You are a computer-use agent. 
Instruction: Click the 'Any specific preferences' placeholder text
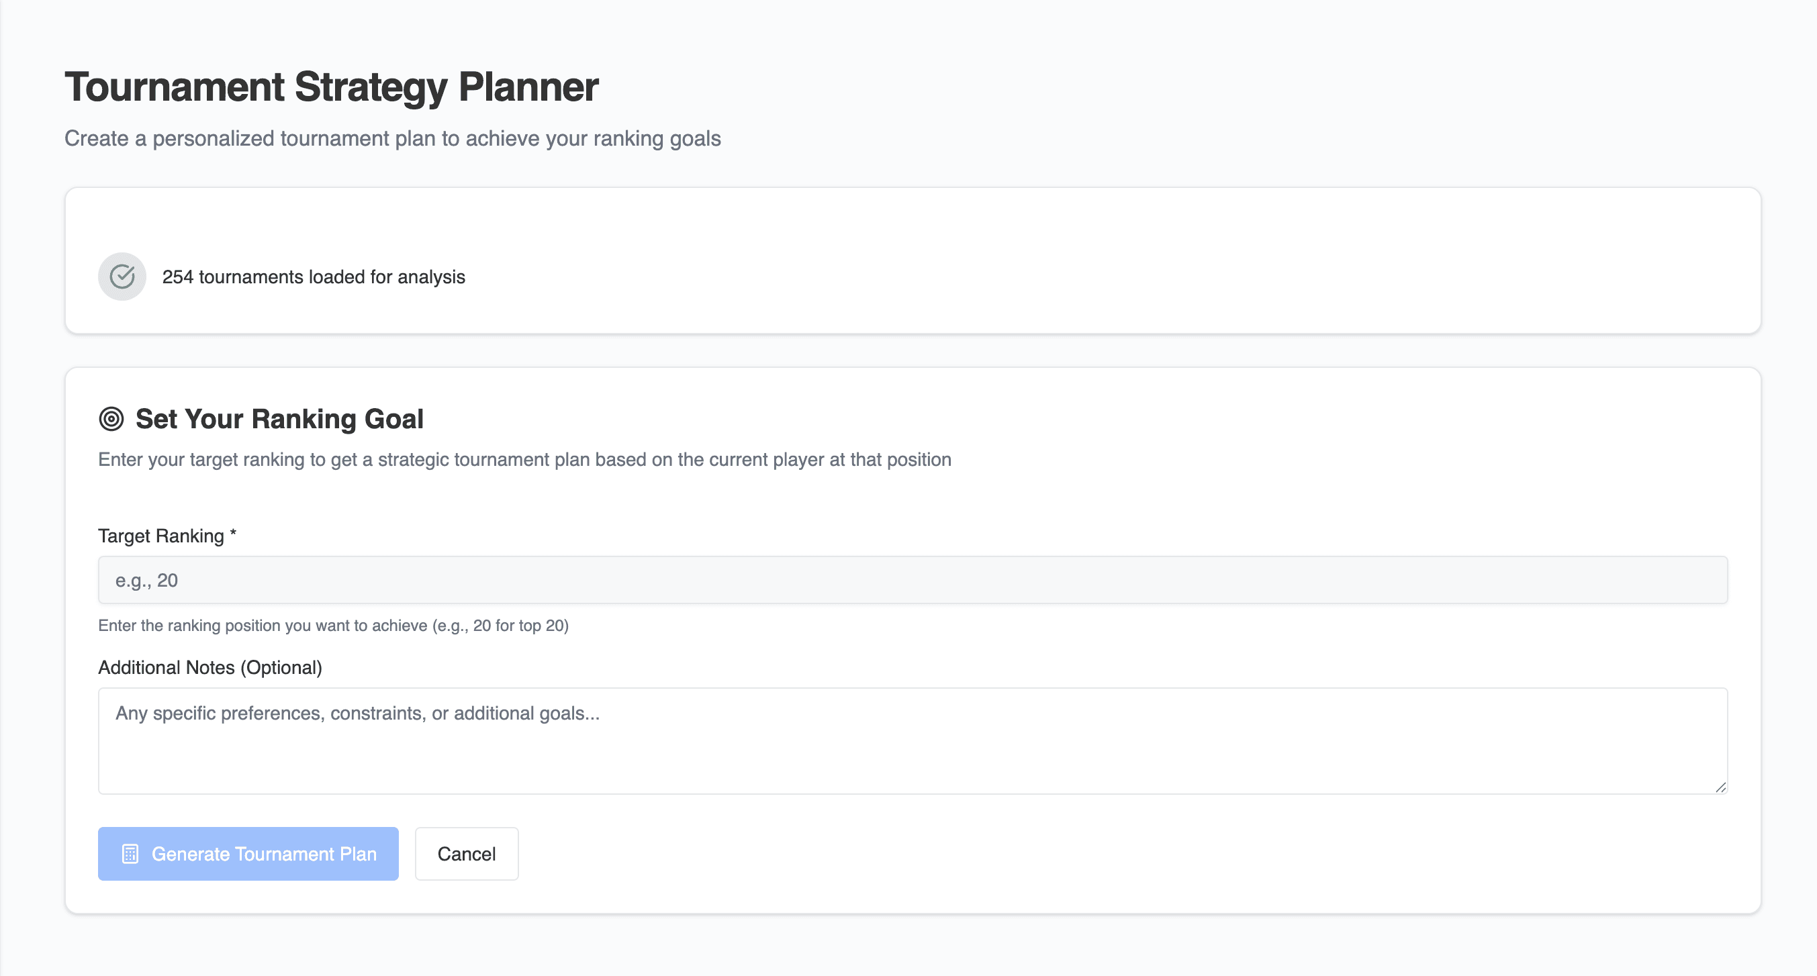coord(357,713)
